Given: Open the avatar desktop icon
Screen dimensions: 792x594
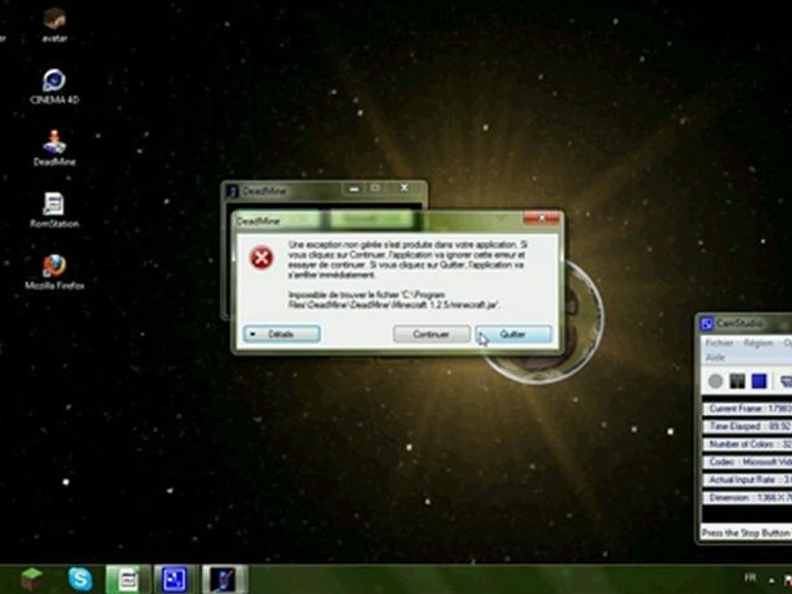Looking at the screenshot, I should [54, 24].
